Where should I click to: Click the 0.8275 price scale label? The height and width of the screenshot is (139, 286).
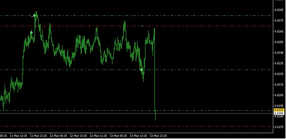point(279,21)
